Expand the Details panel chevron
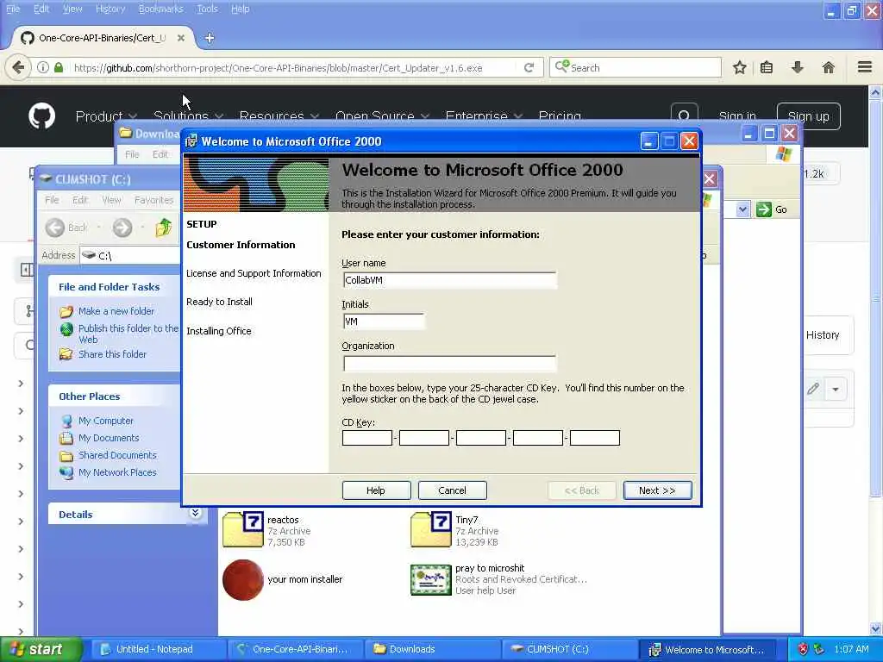Image resolution: width=883 pixels, height=662 pixels. [x=195, y=513]
